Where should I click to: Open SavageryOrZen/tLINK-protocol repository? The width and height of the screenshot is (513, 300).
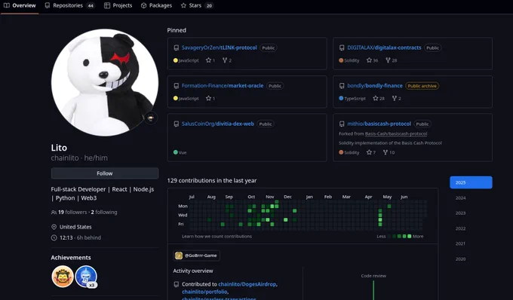pos(220,47)
